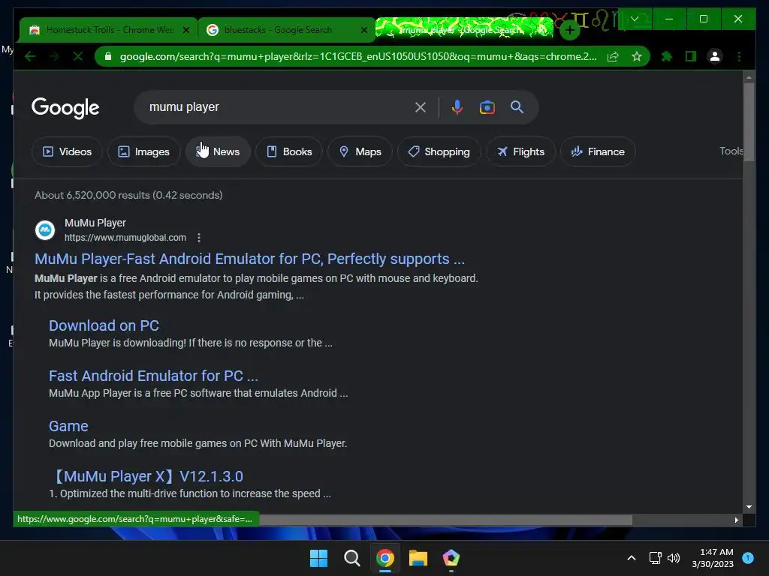Open MuMu Player X V12.1.3.0 link
This screenshot has height=576, width=769.
click(148, 476)
